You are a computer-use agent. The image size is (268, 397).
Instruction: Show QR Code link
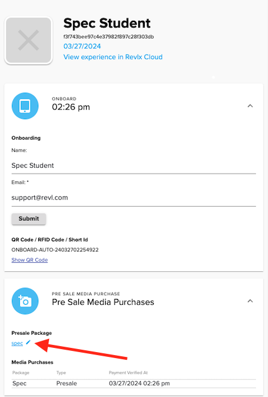29,260
